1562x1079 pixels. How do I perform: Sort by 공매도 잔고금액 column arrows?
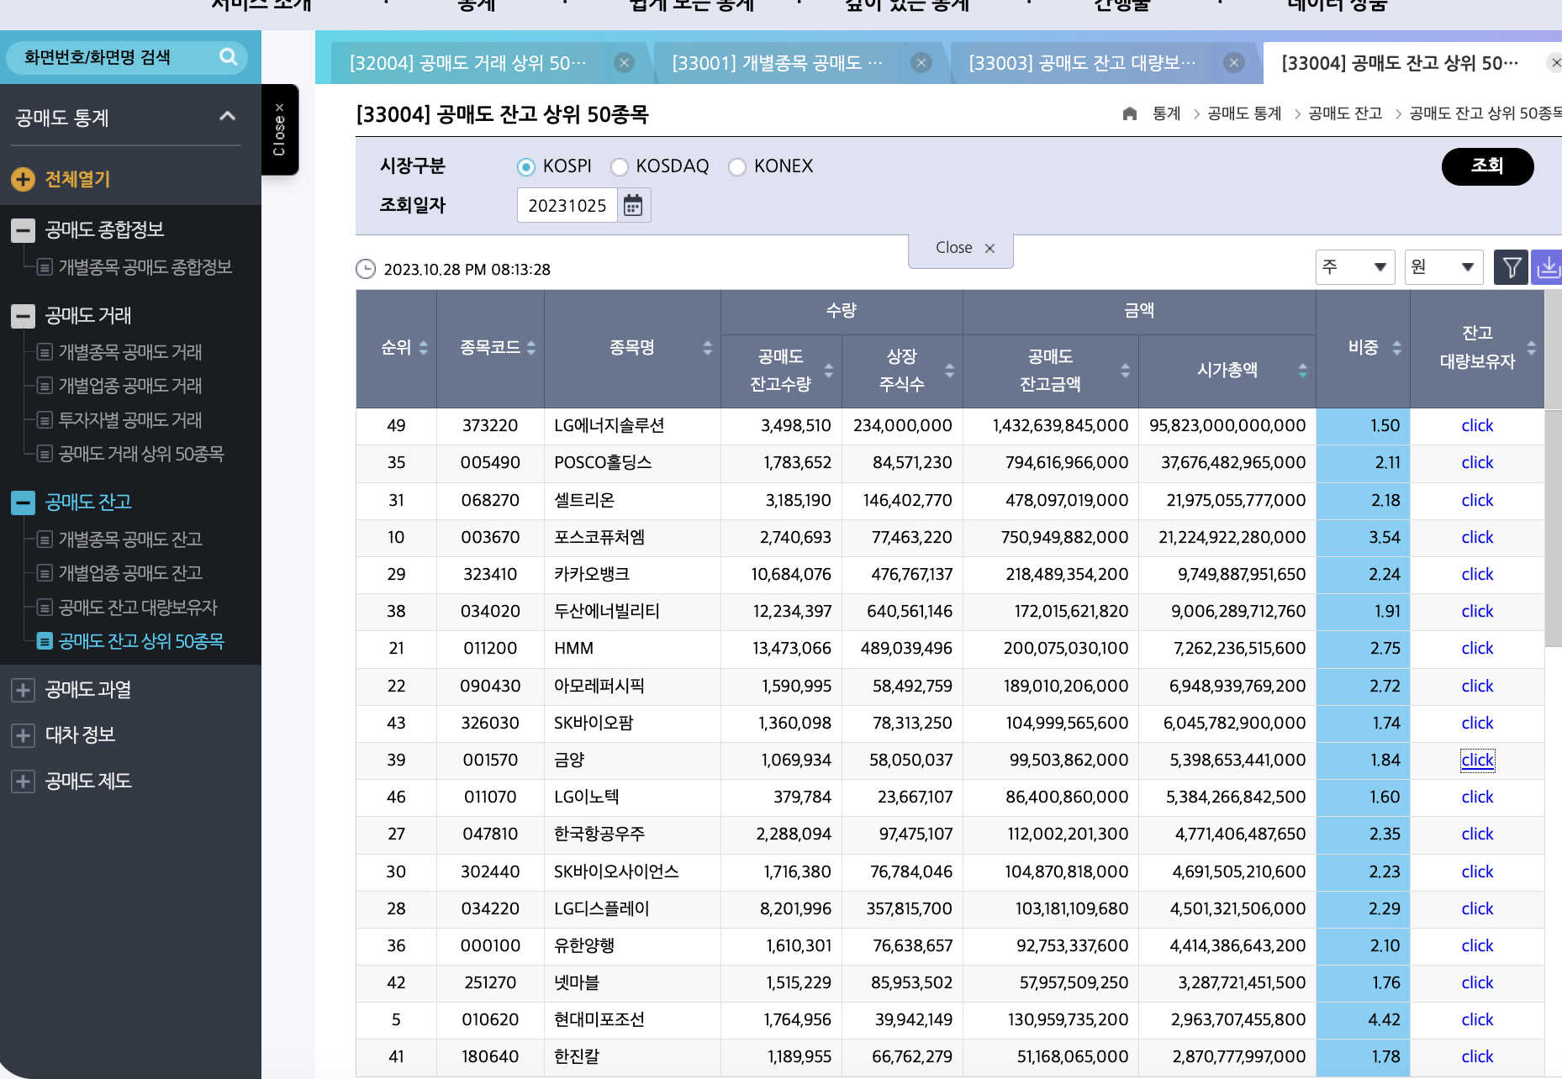click(1126, 371)
